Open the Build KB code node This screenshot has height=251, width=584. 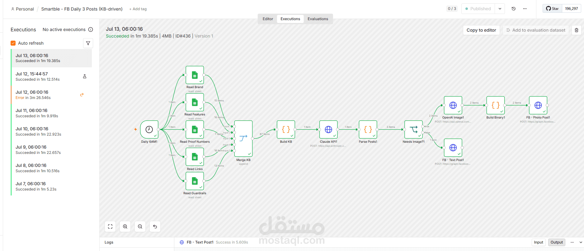click(x=286, y=129)
